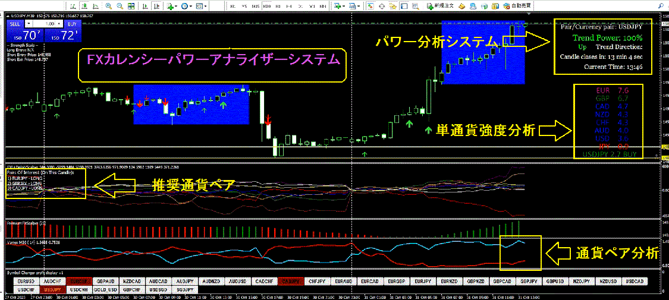Switch symbol to GBPAUD
The width and height of the screenshot is (669, 300).
105,281
